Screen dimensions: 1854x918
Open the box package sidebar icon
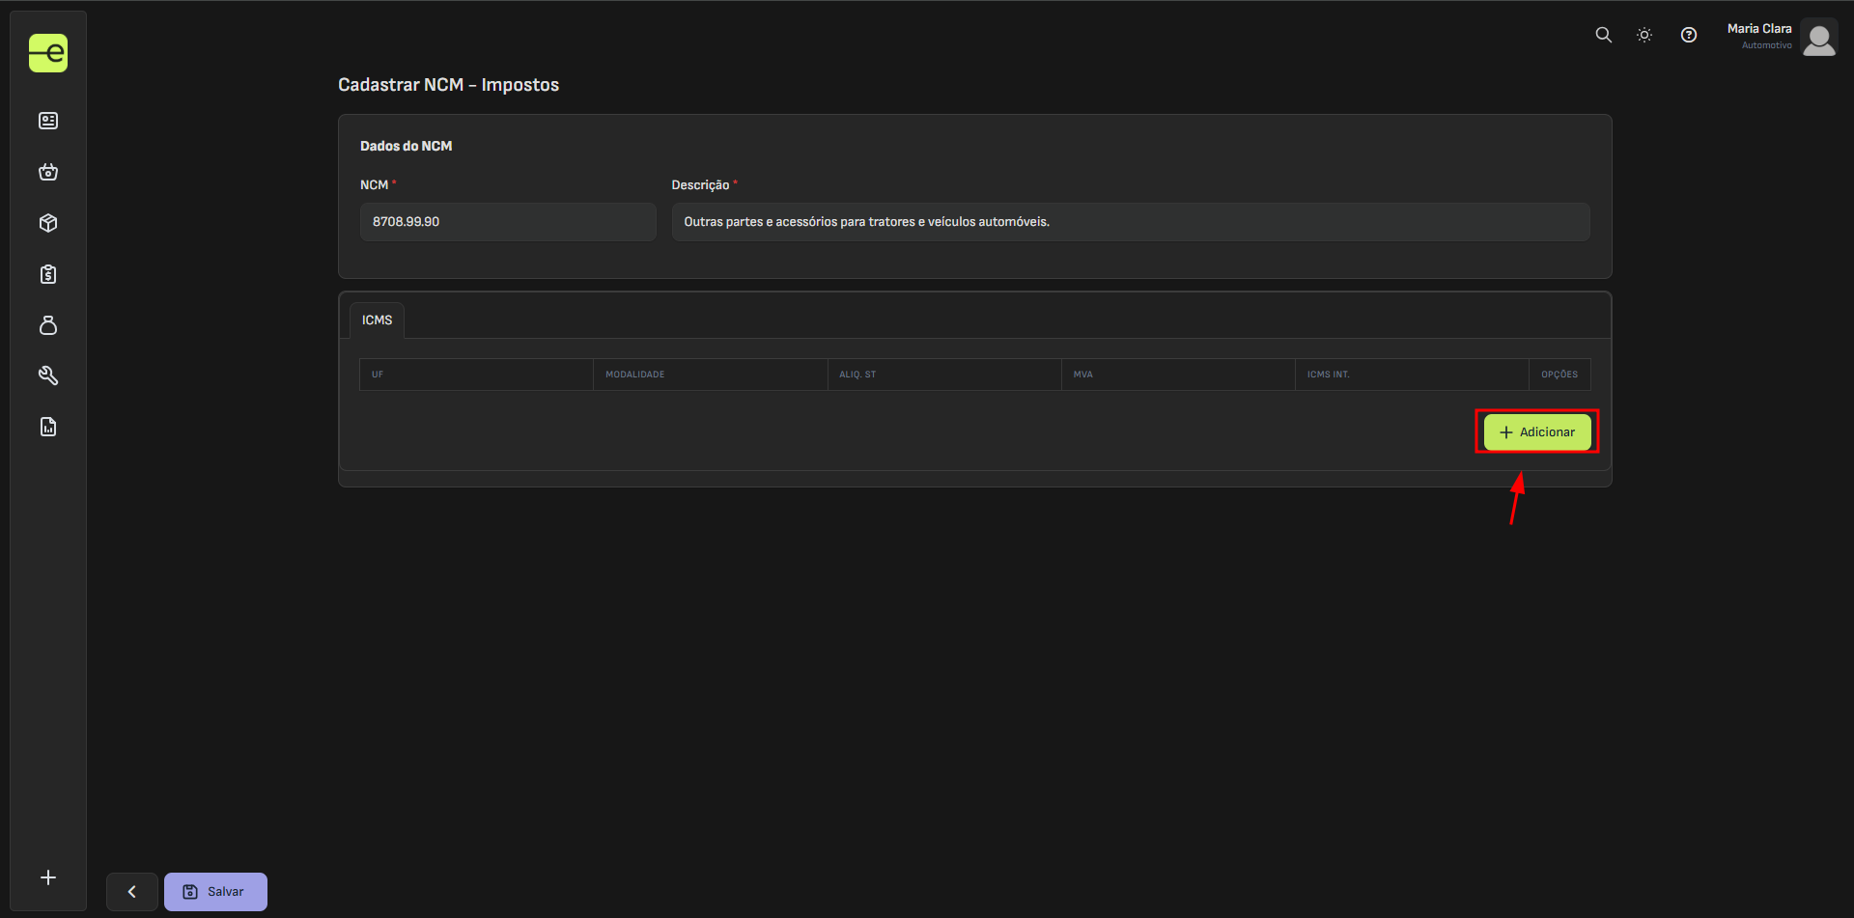point(48,223)
